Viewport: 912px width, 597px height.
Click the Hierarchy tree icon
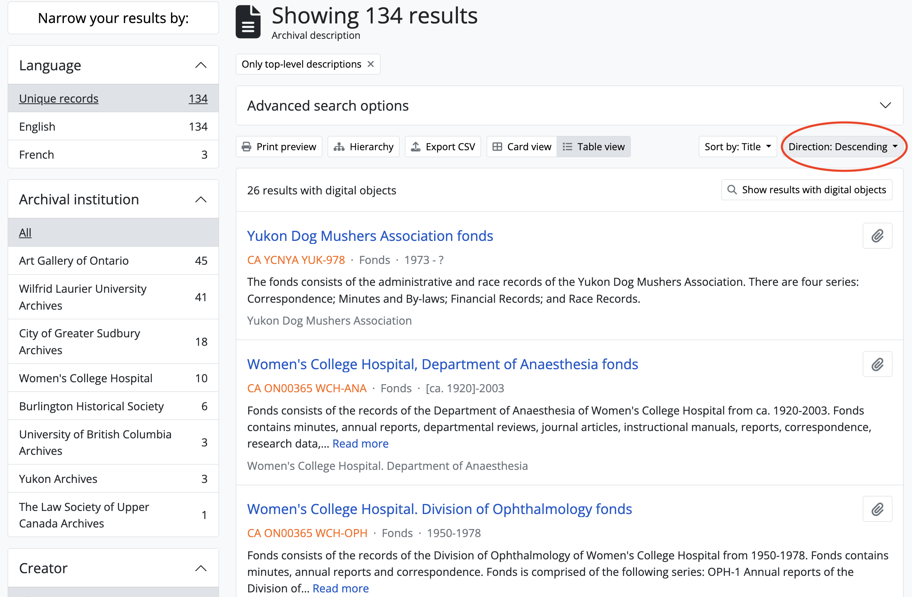point(339,147)
